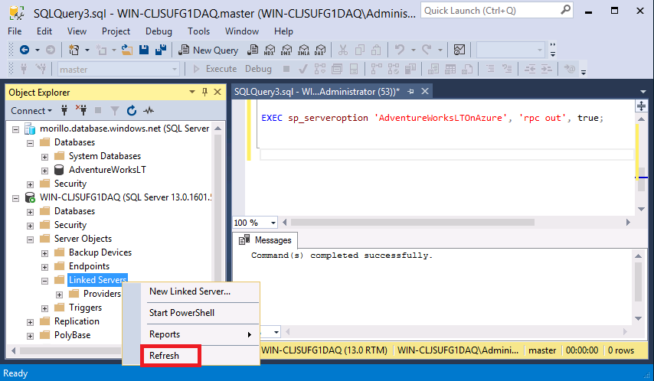Open the 100 % zoom dropdown
The image size is (654, 381).
(273, 223)
